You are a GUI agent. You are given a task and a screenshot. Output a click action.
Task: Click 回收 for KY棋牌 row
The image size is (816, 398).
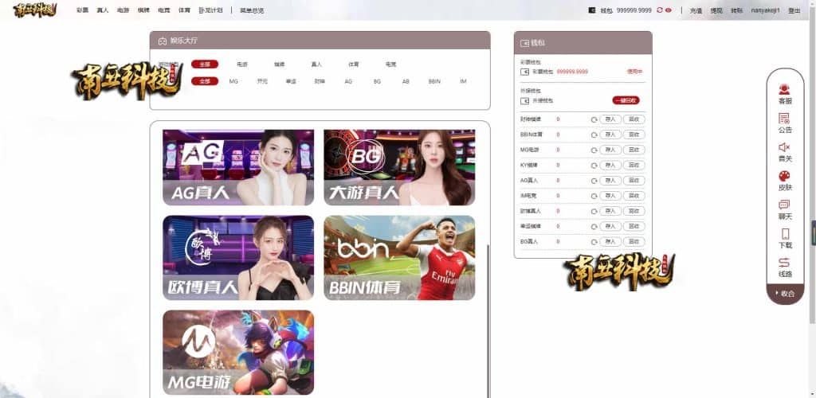point(634,166)
